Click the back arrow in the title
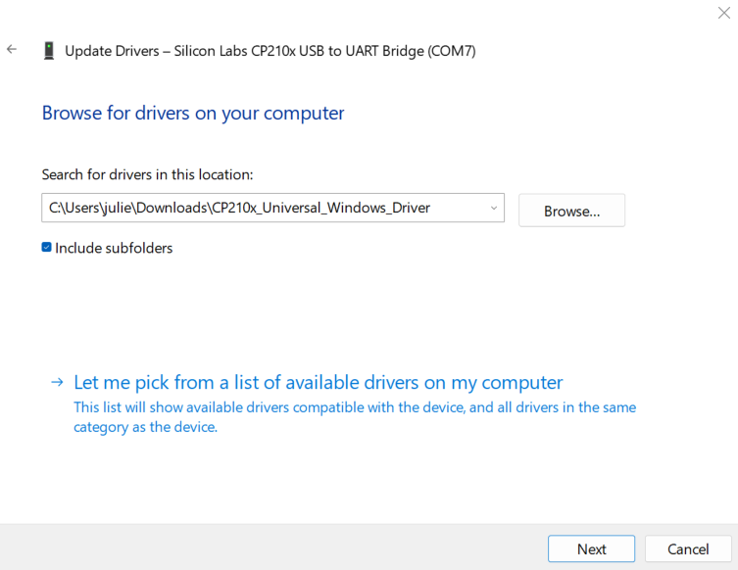 point(12,49)
